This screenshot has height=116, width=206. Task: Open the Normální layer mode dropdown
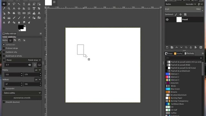pyautogui.click(x=191, y=4)
